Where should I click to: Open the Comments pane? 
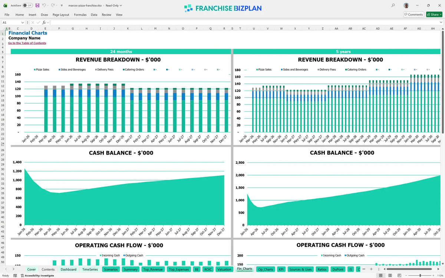click(413, 14)
